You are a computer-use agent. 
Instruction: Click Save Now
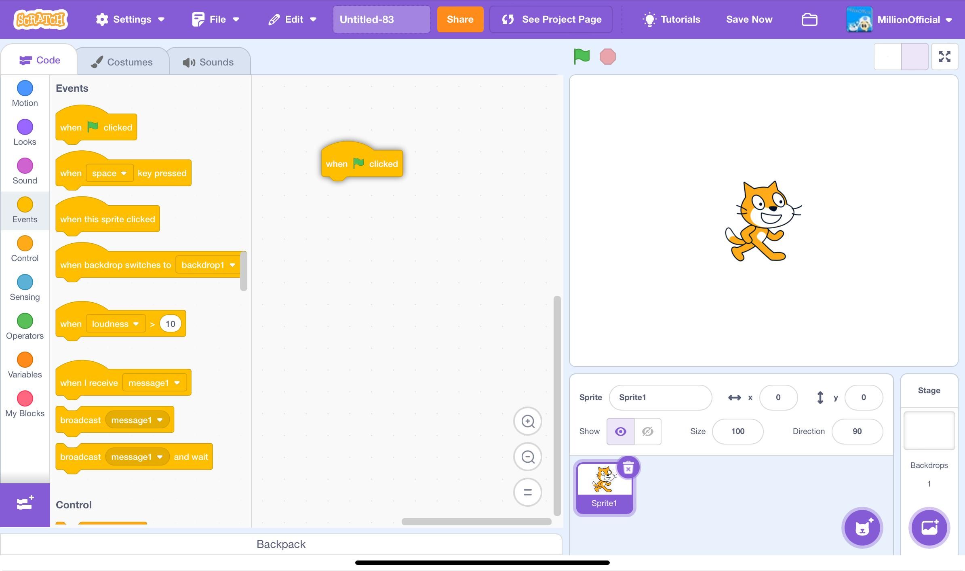coord(749,19)
